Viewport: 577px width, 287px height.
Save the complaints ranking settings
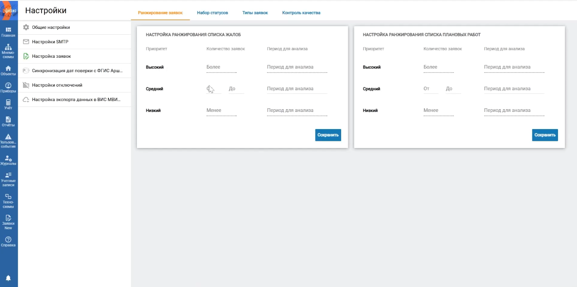(328, 135)
